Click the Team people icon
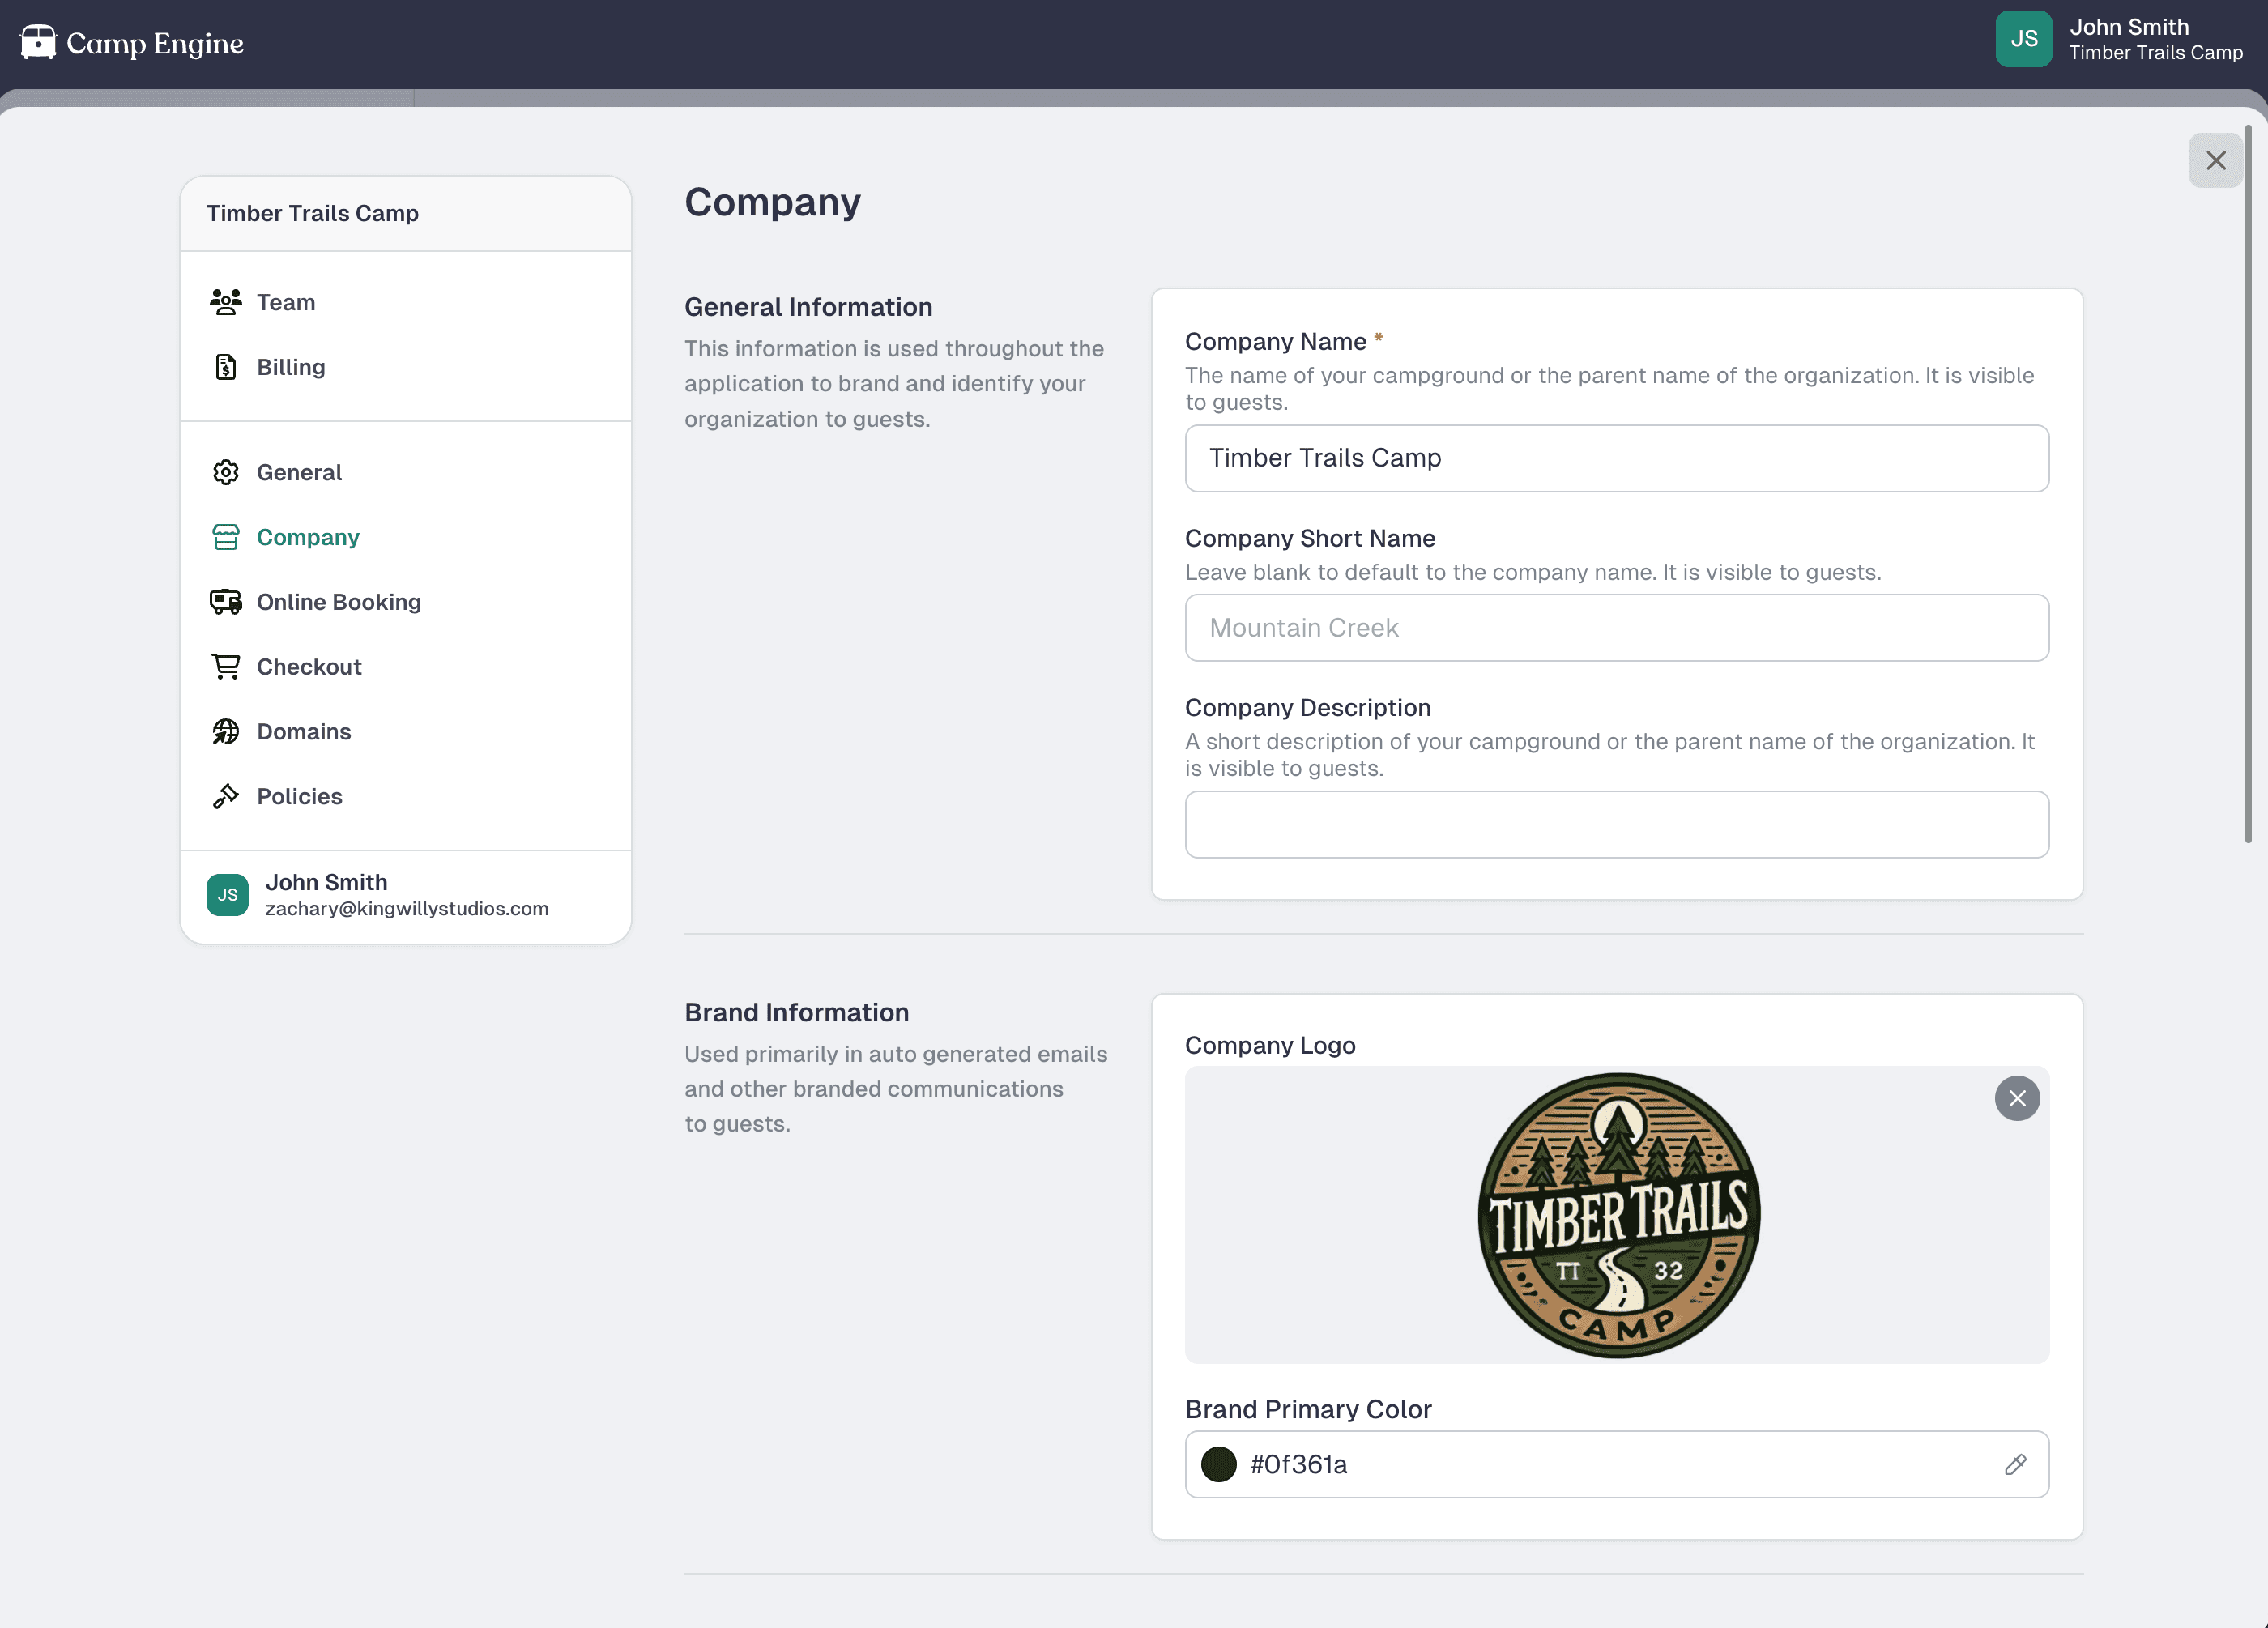The height and width of the screenshot is (1628, 2268). (x=225, y=302)
